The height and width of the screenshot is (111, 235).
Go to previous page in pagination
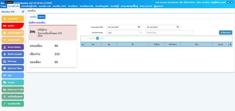(91, 38)
